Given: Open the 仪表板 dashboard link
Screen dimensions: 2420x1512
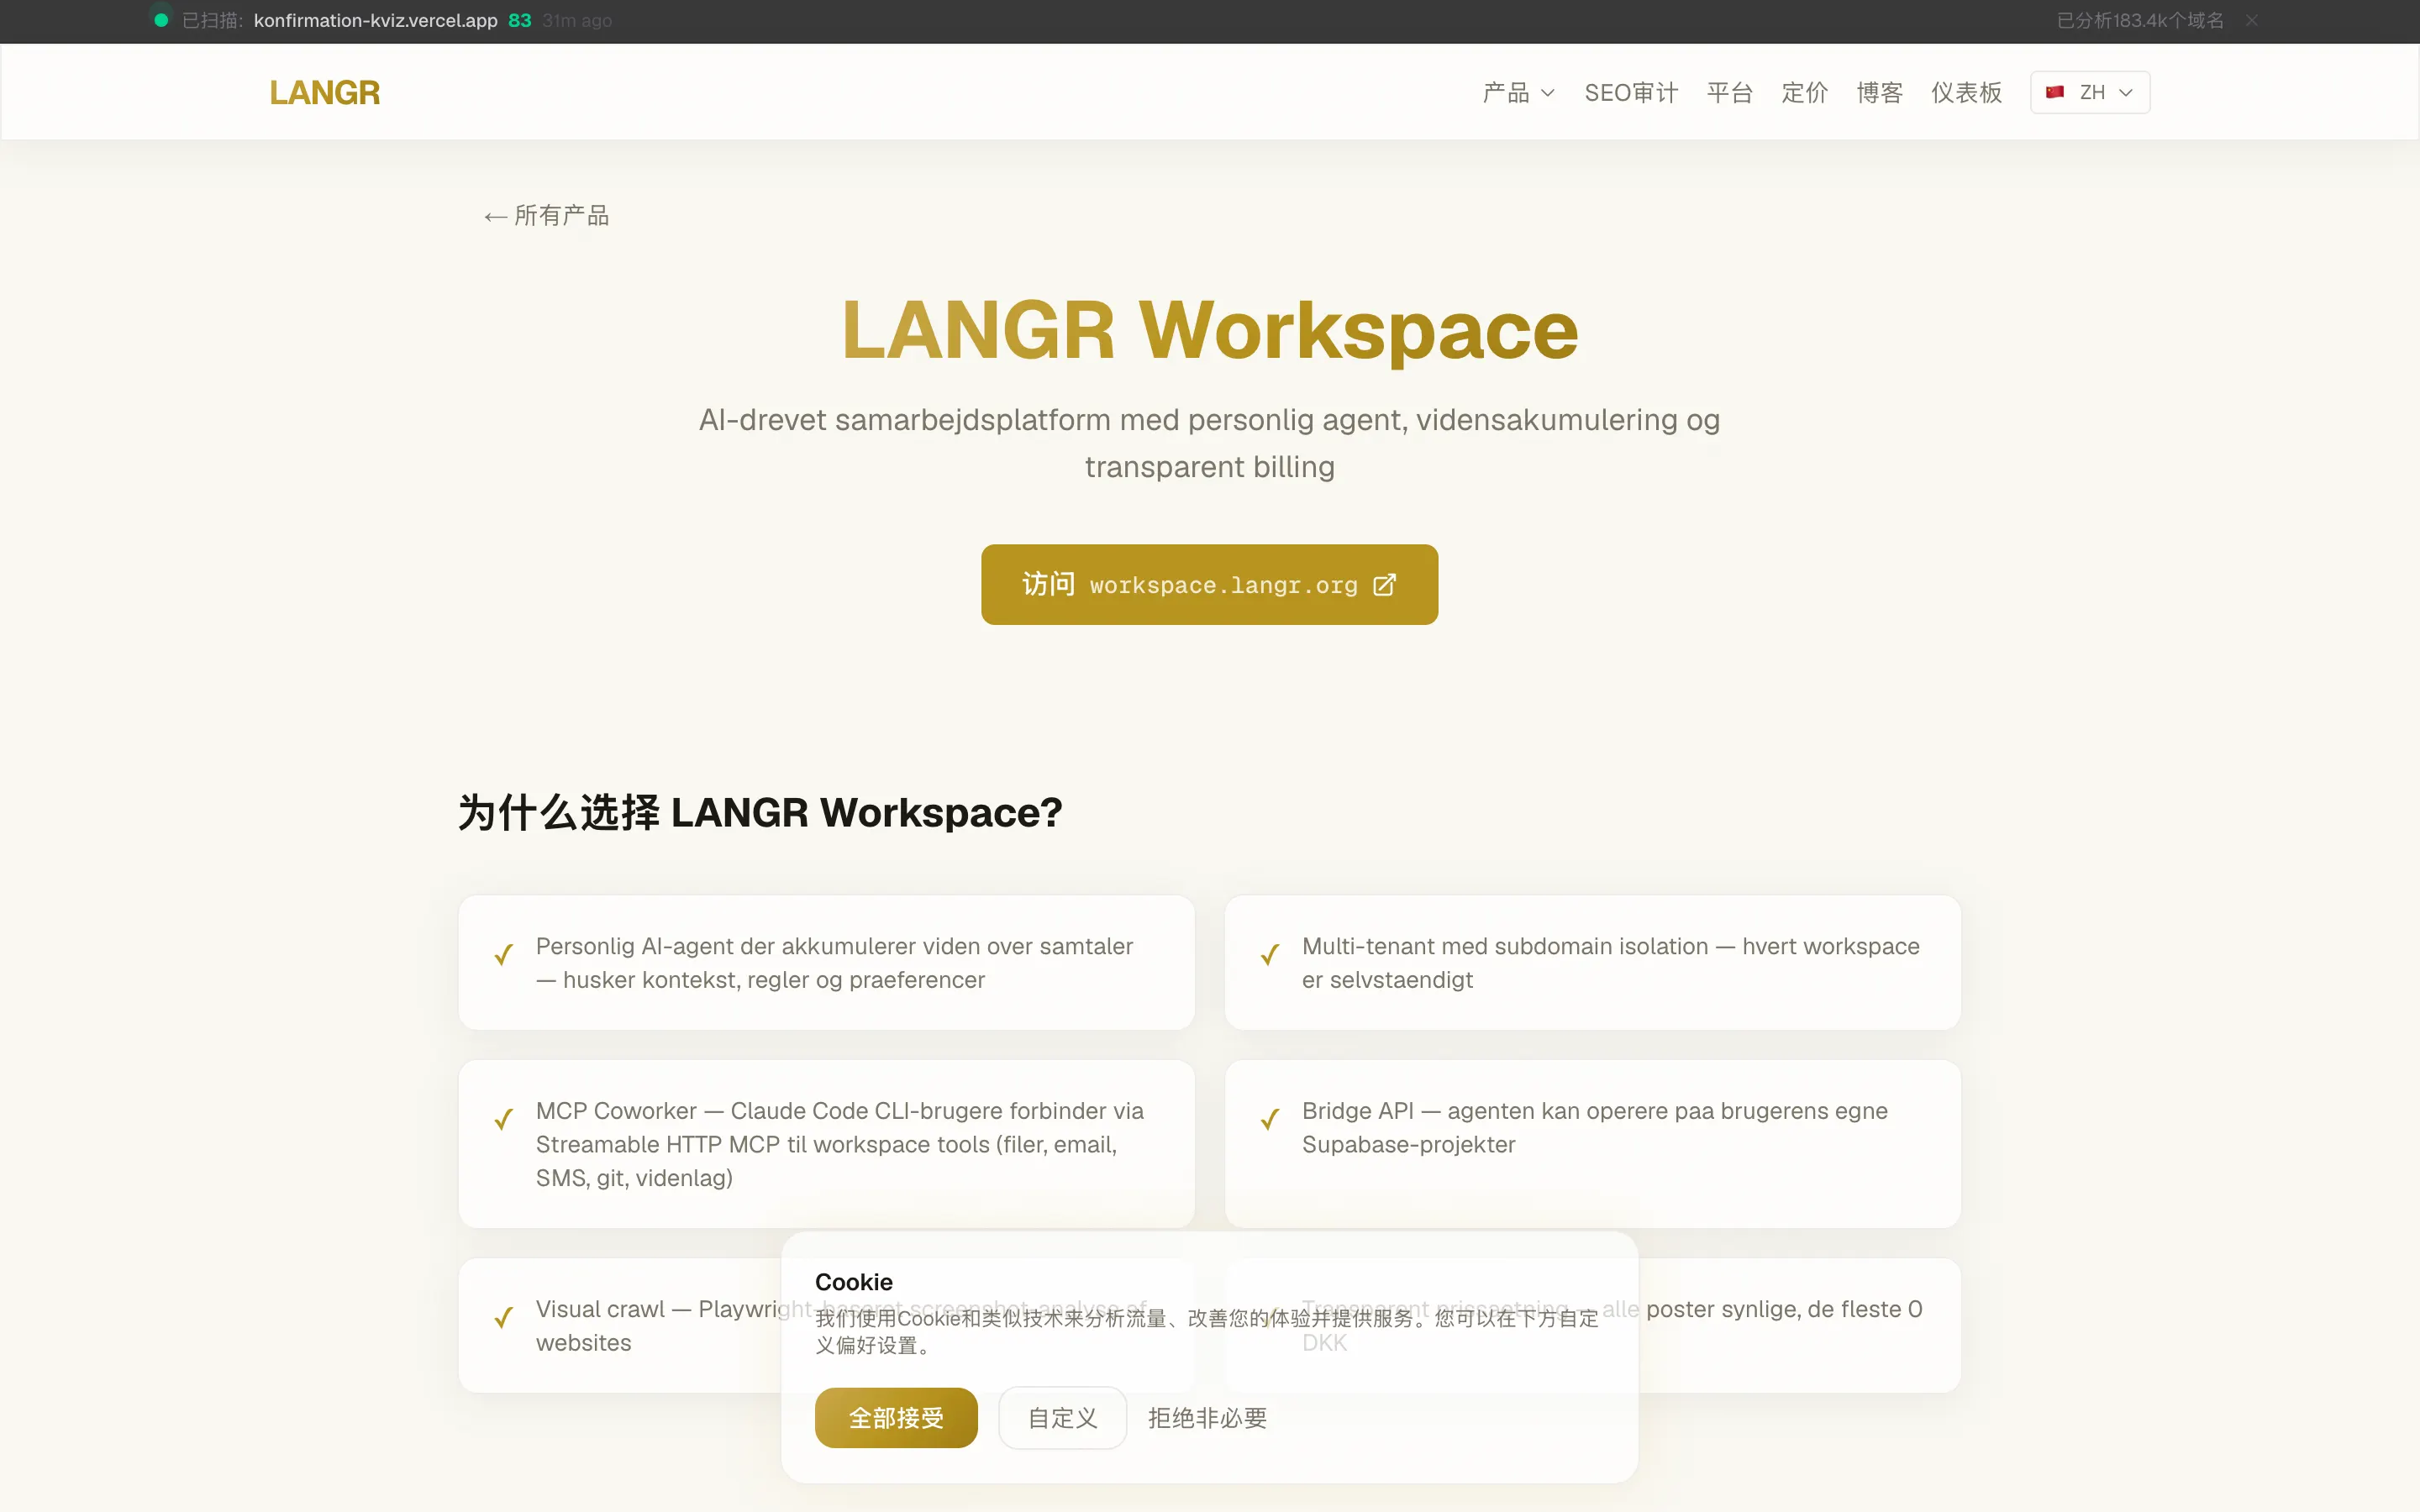Looking at the screenshot, I should click(x=1966, y=92).
